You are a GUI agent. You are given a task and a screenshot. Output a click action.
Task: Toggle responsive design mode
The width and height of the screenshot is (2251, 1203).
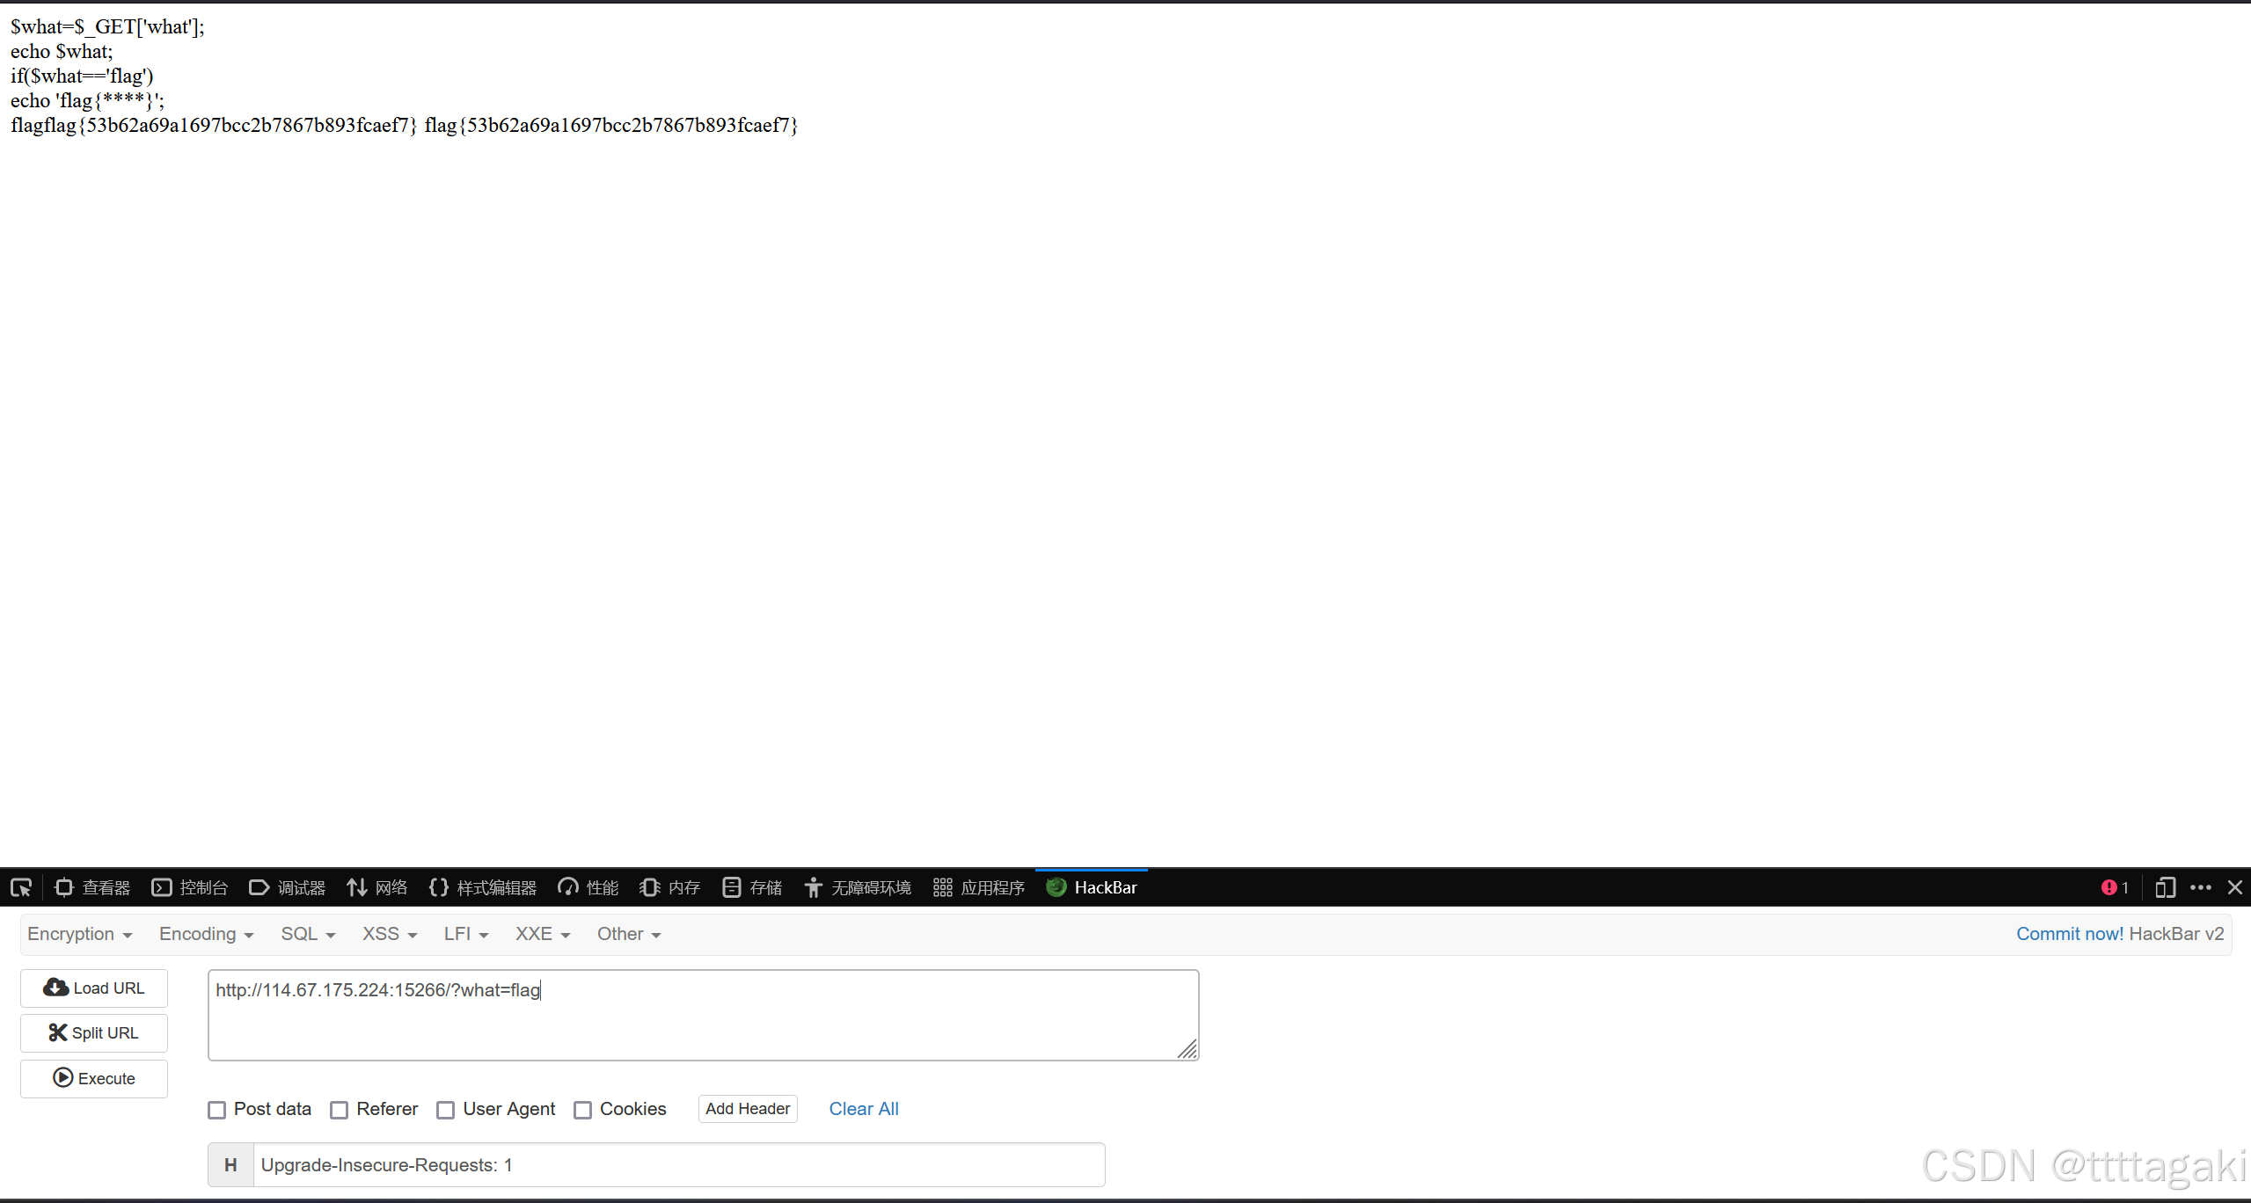coord(2166,887)
